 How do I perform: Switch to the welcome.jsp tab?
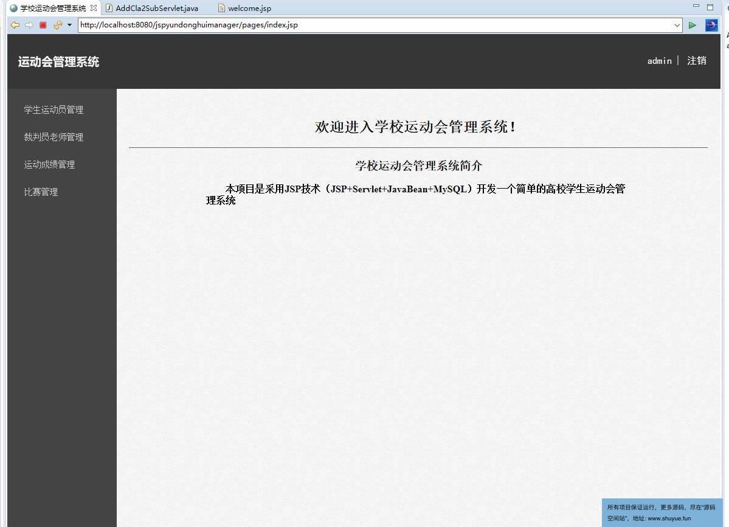pyautogui.click(x=244, y=8)
